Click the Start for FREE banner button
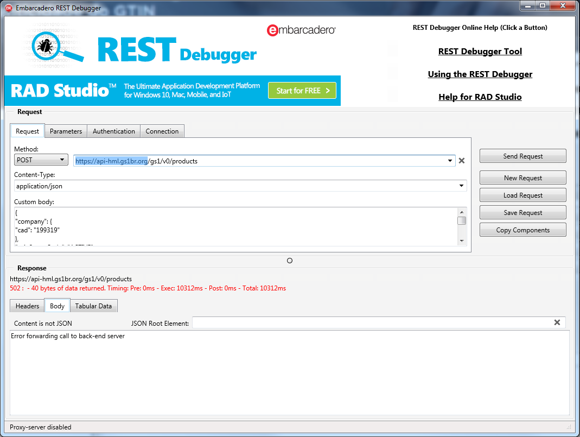The image size is (580, 437). pyautogui.click(x=302, y=91)
